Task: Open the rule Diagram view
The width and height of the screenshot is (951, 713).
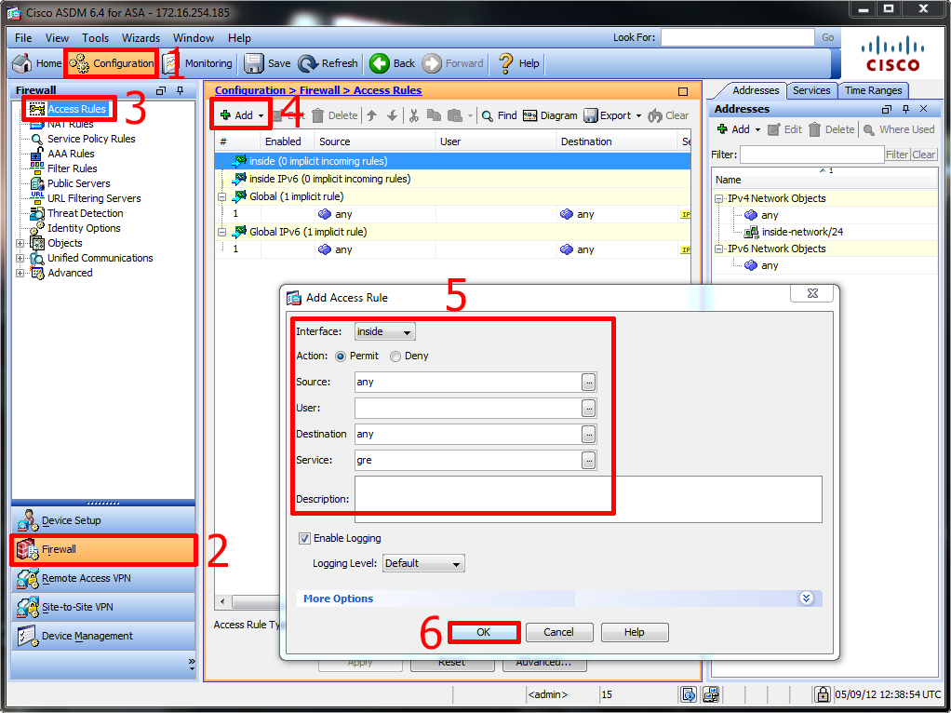Action: [x=550, y=115]
